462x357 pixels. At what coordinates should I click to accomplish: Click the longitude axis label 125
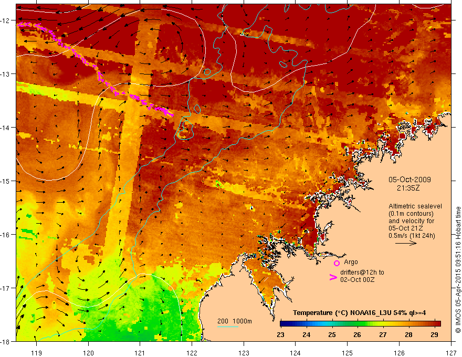pyautogui.click(x=348, y=353)
